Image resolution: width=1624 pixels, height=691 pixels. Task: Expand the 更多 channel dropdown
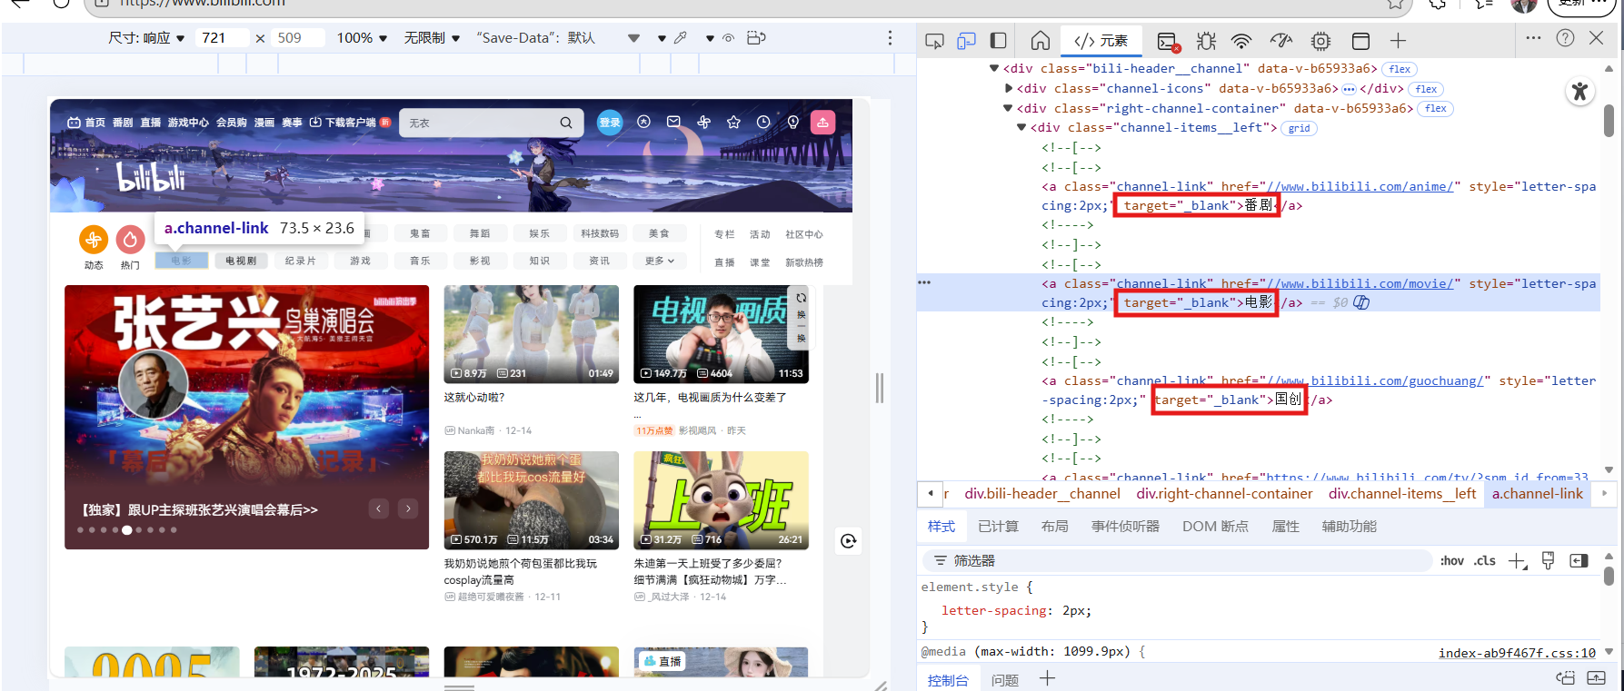(x=660, y=262)
